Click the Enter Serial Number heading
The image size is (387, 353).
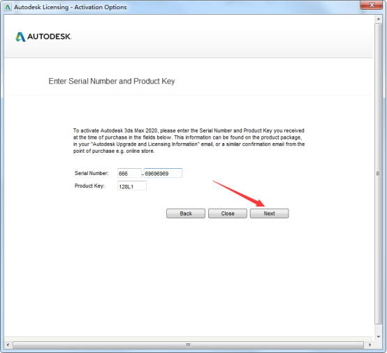(x=112, y=81)
